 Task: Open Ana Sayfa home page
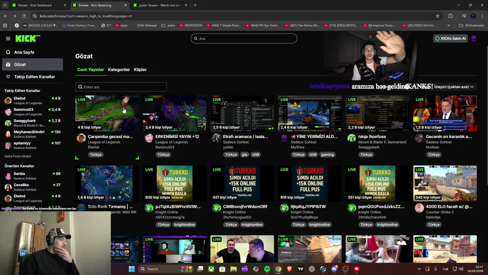(x=32, y=52)
